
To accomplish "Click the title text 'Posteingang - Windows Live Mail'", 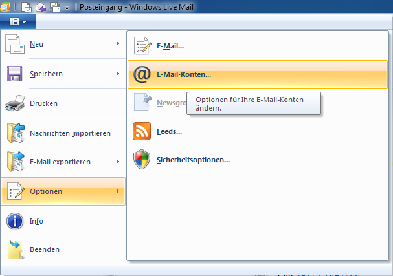I will point(137,7).
